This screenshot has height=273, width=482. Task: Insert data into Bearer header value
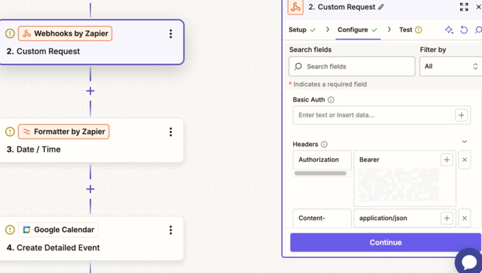[447, 160]
